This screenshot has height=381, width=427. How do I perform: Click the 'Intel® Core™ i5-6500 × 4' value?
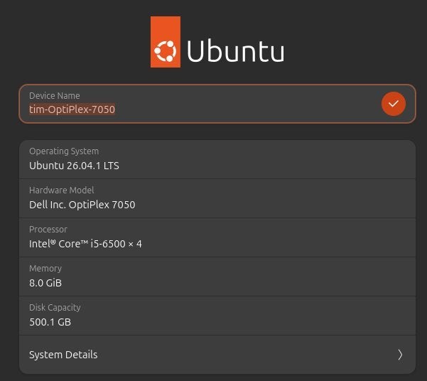tap(85, 244)
